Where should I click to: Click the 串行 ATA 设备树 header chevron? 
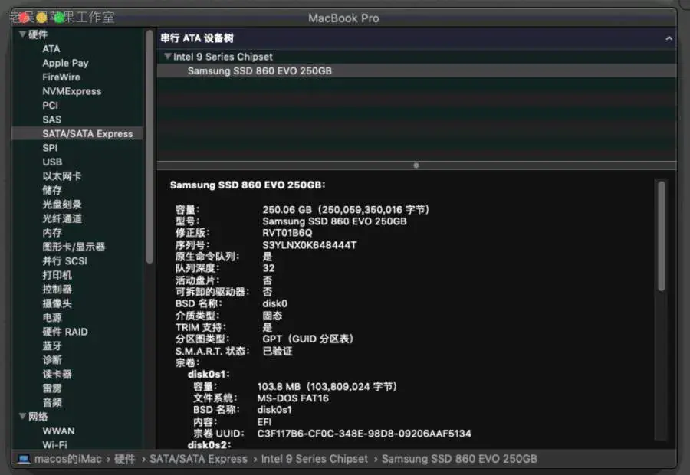(669, 38)
